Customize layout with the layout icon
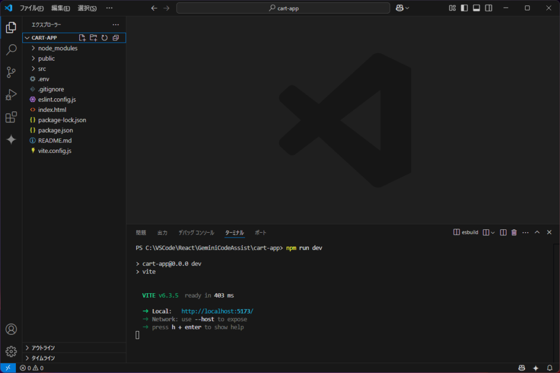This screenshot has height=373, width=560. [x=452, y=8]
